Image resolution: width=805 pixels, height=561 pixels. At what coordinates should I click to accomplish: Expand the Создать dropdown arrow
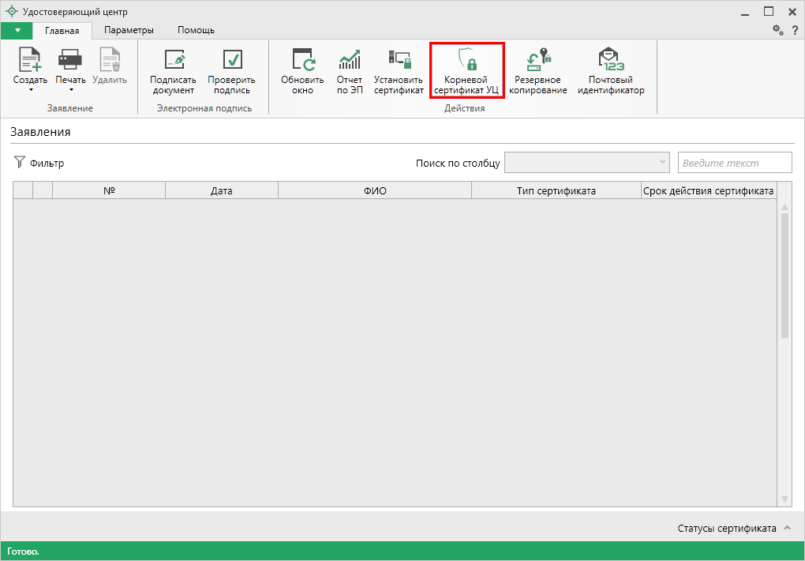point(30,89)
